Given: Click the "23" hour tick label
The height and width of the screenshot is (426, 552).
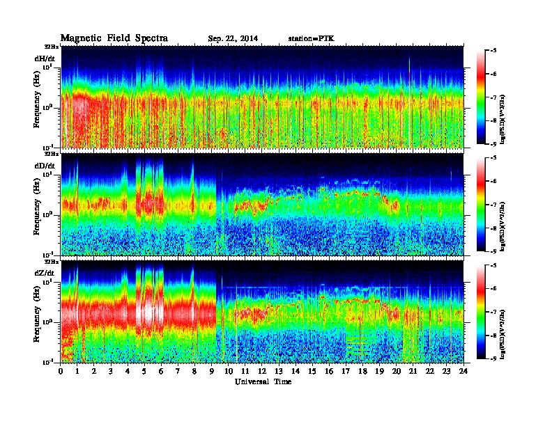Looking at the screenshot, I should click(x=446, y=371).
